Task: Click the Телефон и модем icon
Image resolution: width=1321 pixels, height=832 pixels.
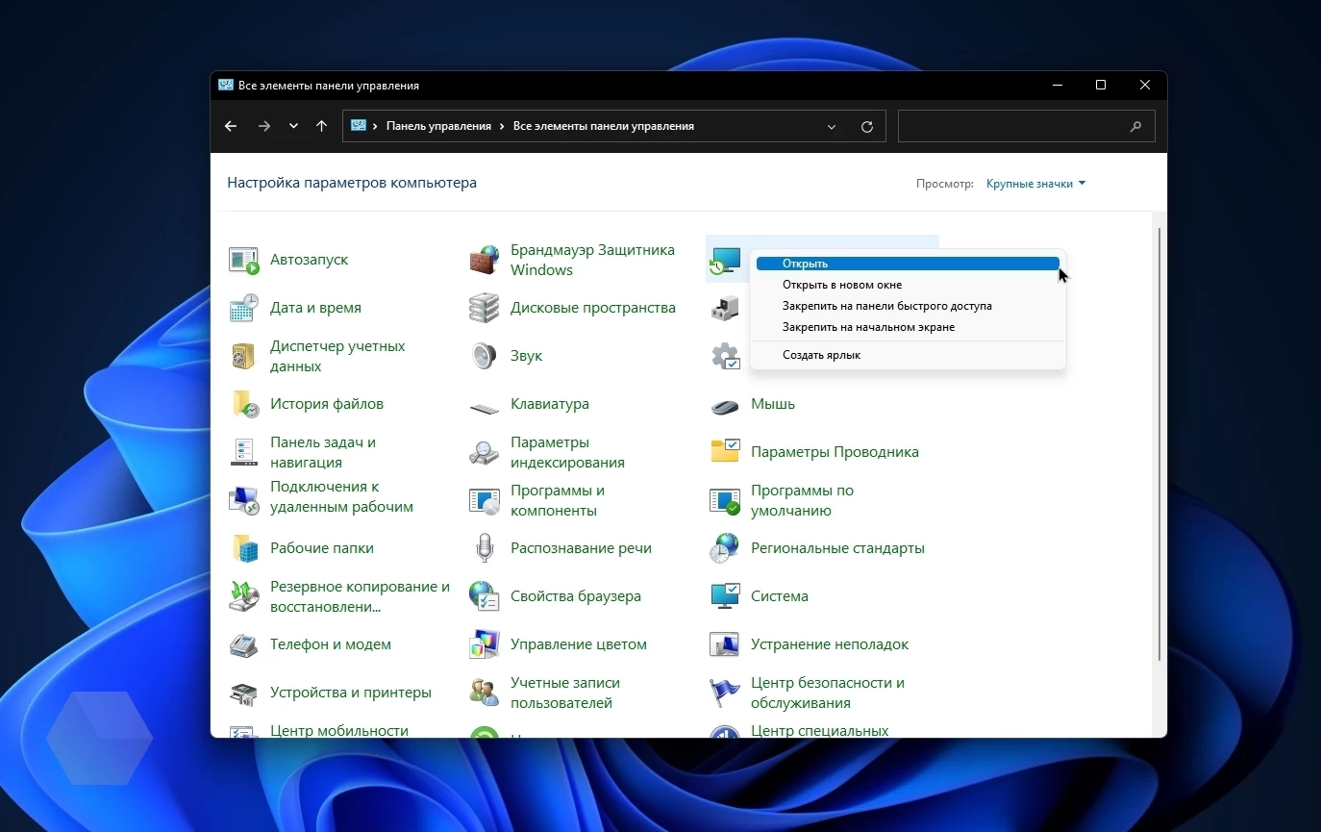Action: (244, 644)
